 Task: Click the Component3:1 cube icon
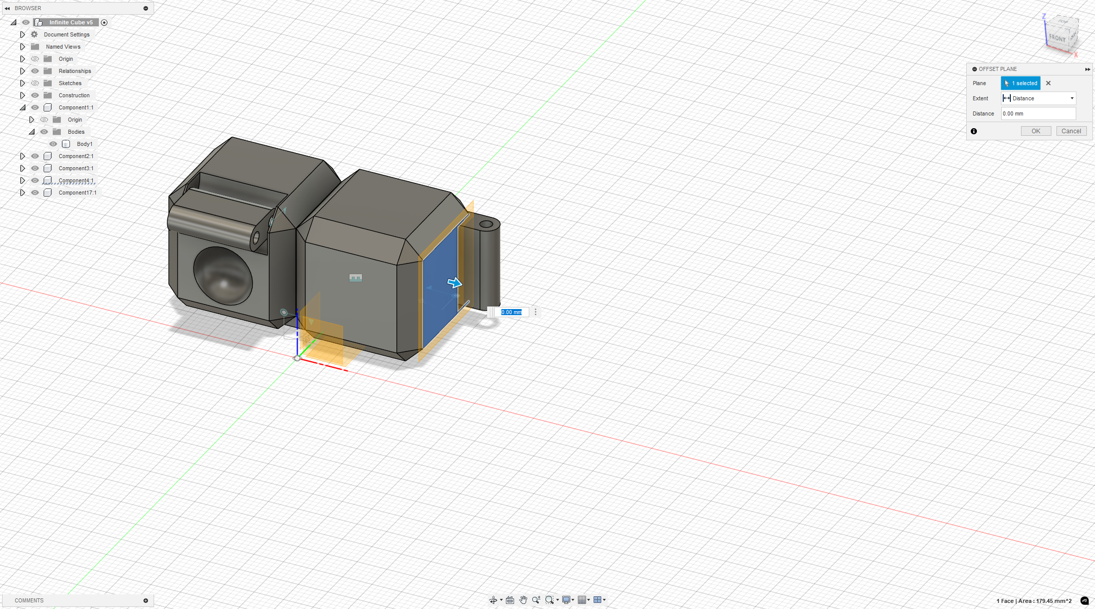(x=48, y=168)
